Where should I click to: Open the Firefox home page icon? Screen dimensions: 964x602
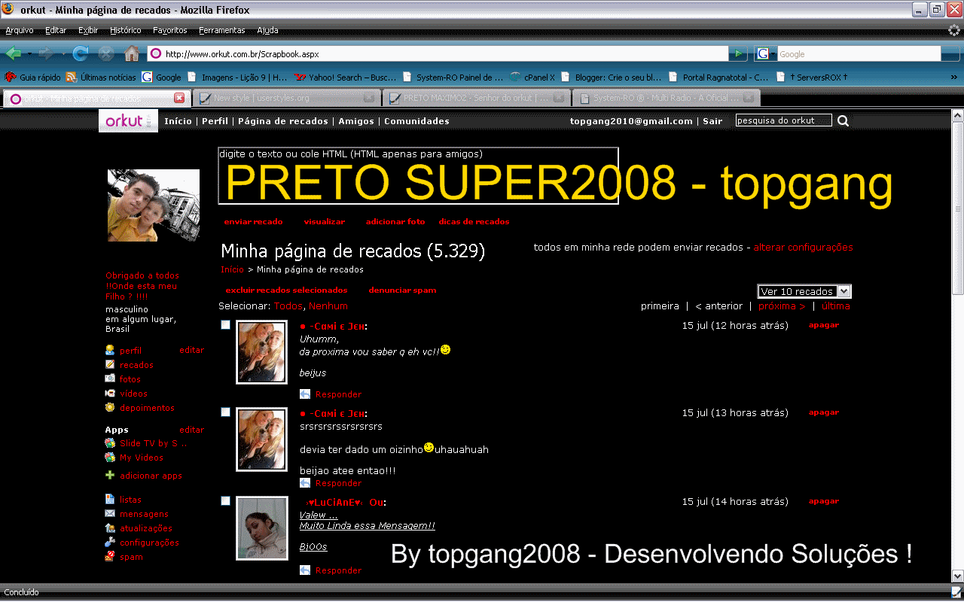[x=132, y=53]
